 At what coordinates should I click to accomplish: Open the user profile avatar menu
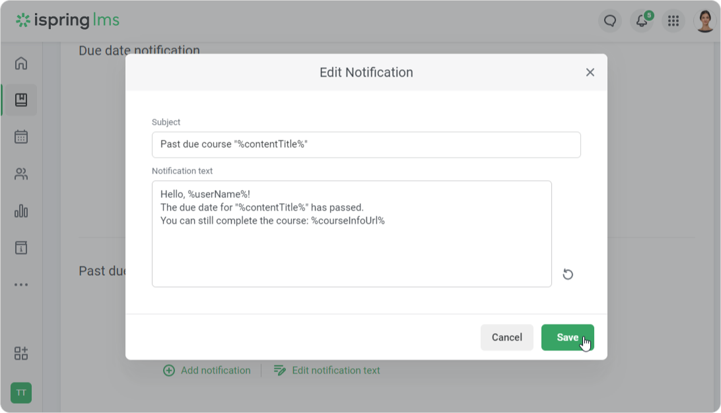click(705, 21)
